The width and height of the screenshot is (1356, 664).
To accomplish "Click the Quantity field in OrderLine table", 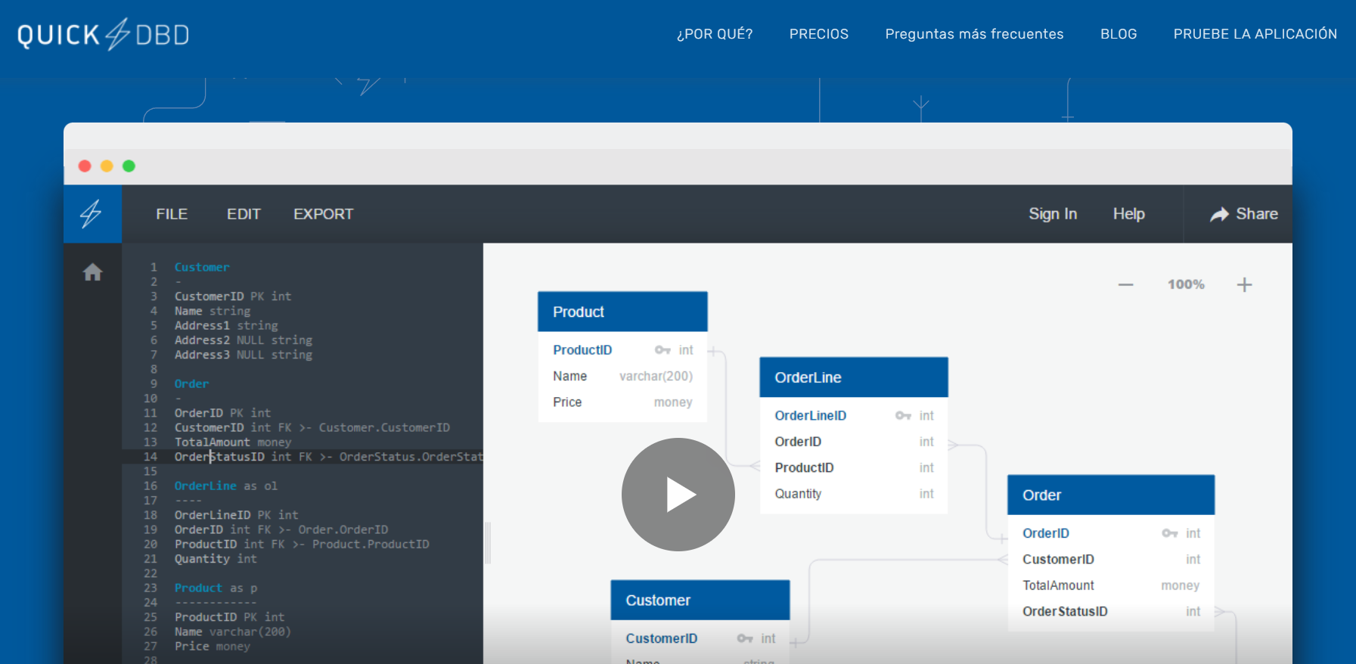I will pyautogui.click(x=798, y=494).
